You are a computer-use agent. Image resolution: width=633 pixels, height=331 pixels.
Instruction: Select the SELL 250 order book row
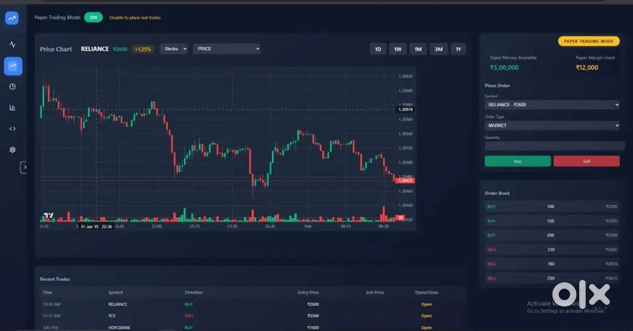coord(552,278)
